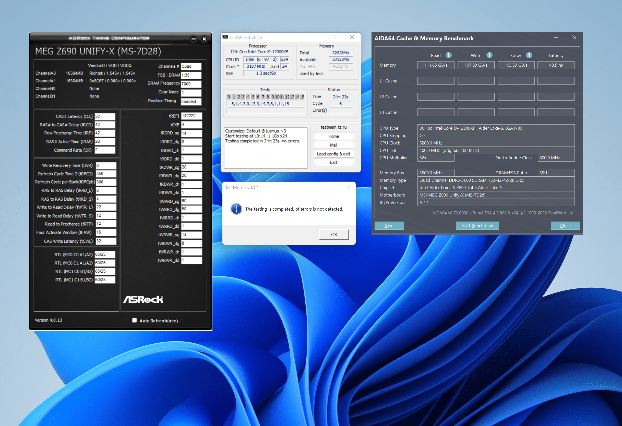Click the Channels # field showing Quad

coord(191,66)
